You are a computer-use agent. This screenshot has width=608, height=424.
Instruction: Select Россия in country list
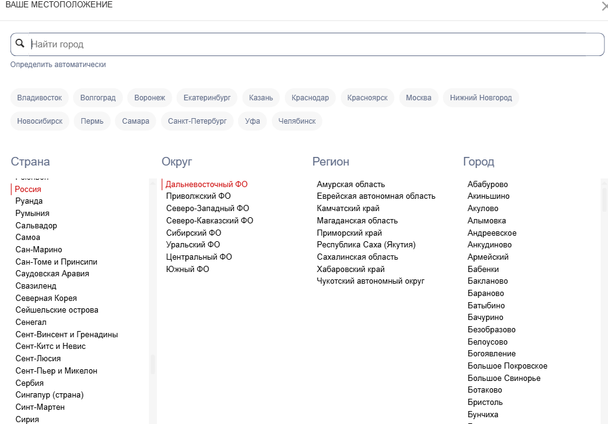click(x=28, y=190)
